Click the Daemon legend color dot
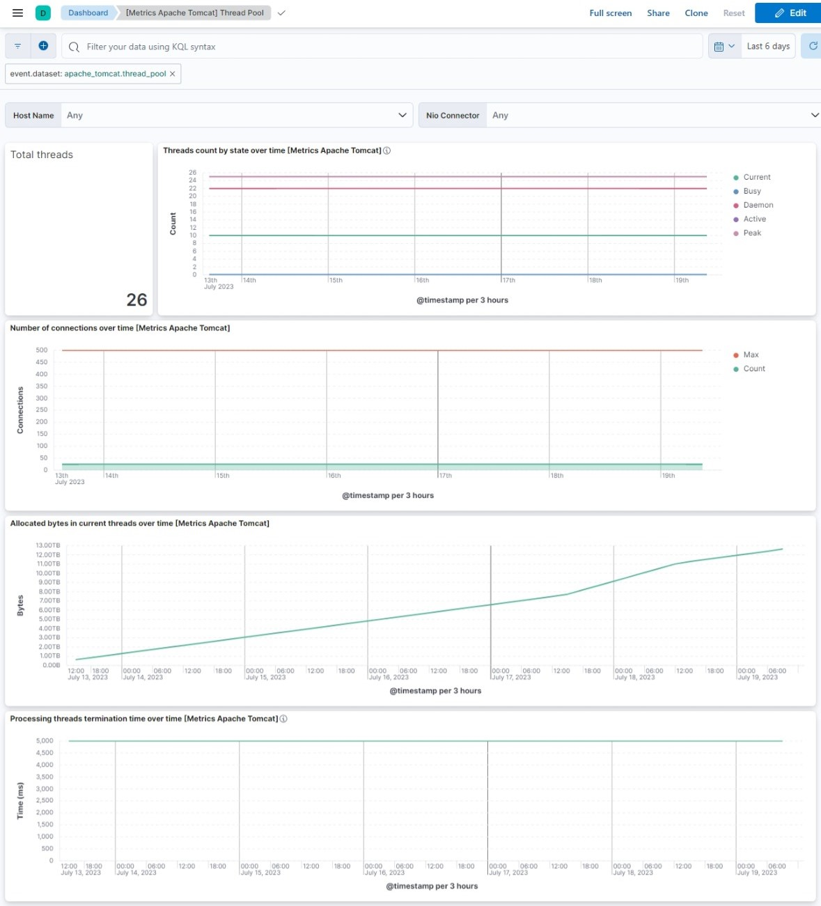Viewport: 821px width, 906px height. click(x=736, y=205)
